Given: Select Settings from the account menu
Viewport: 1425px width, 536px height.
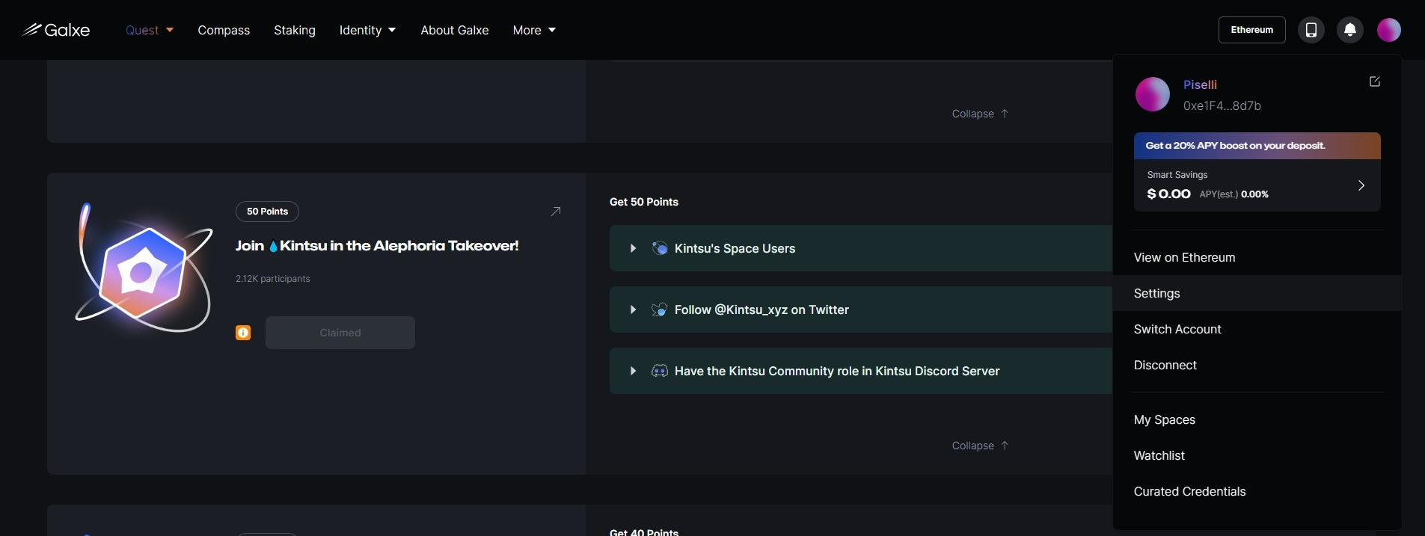Looking at the screenshot, I should (x=1156, y=293).
